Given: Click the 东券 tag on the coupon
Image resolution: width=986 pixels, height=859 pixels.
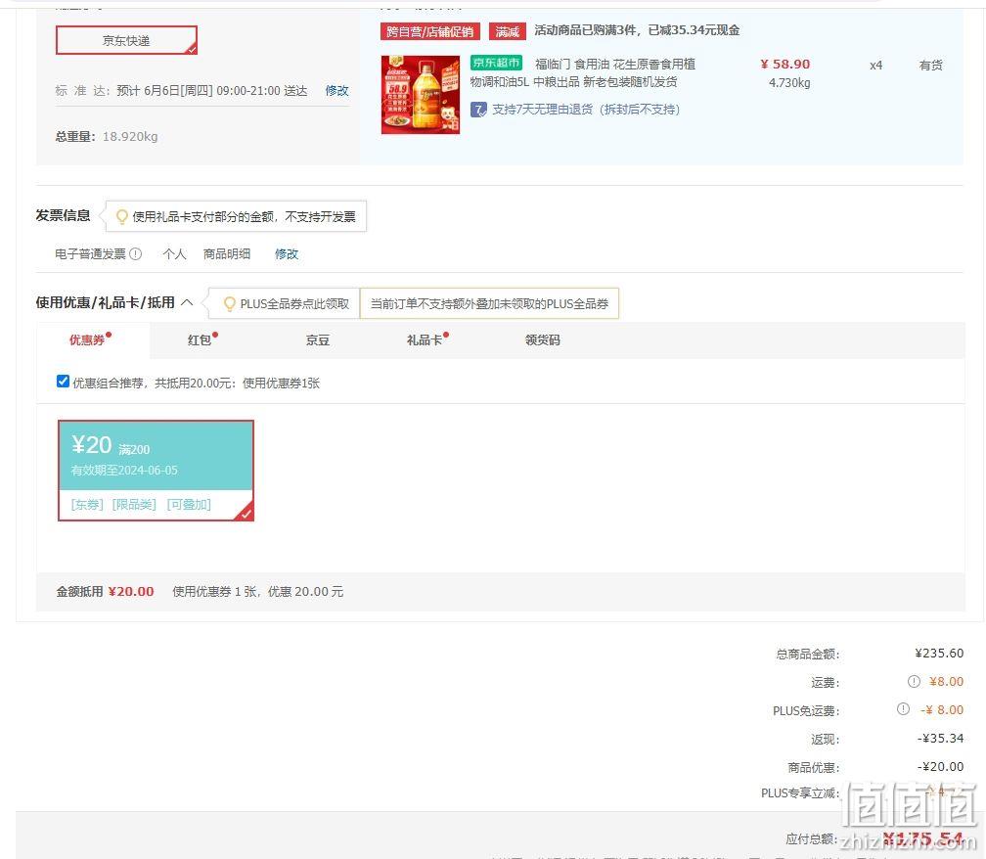Looking at the screenshot, I should coord(87,504).
